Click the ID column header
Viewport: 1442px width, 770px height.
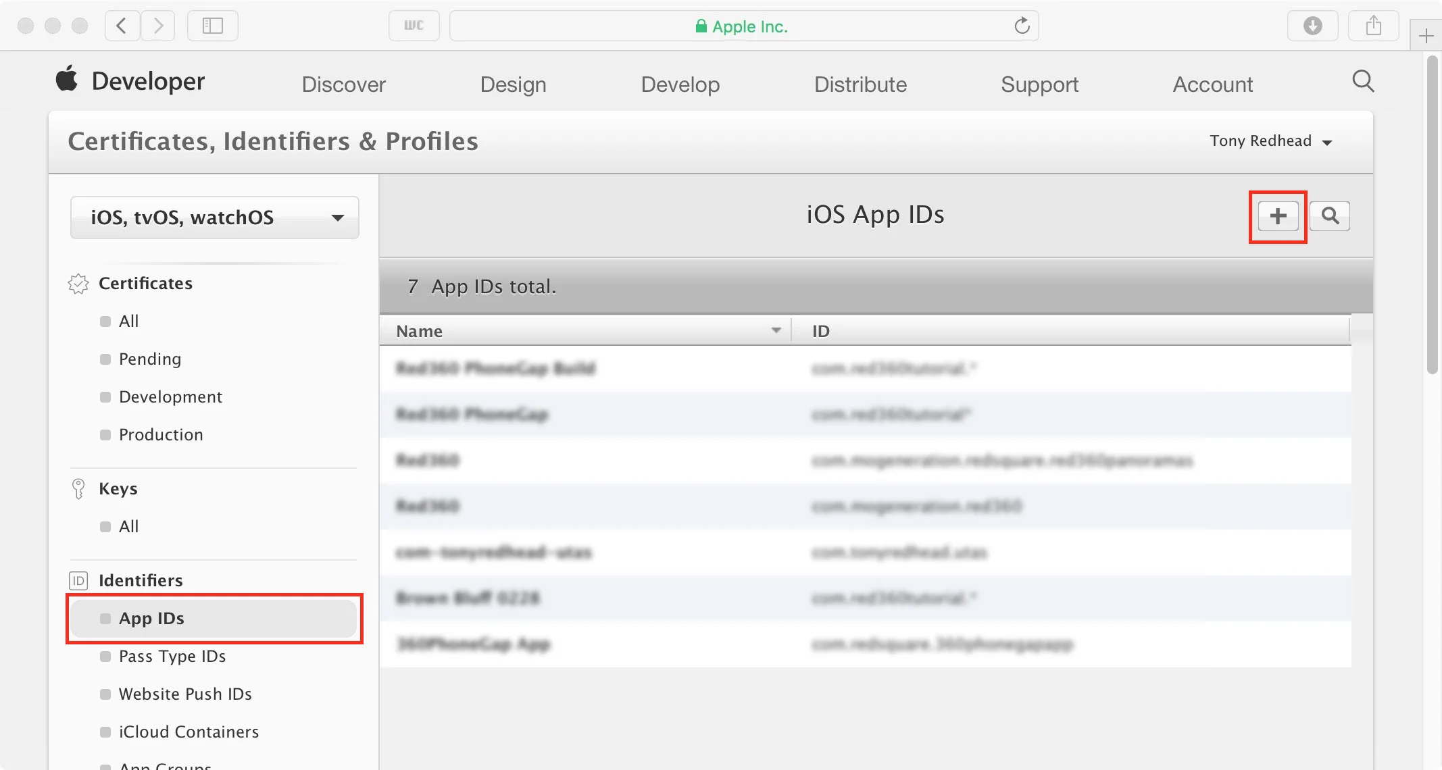pos(820,331)
